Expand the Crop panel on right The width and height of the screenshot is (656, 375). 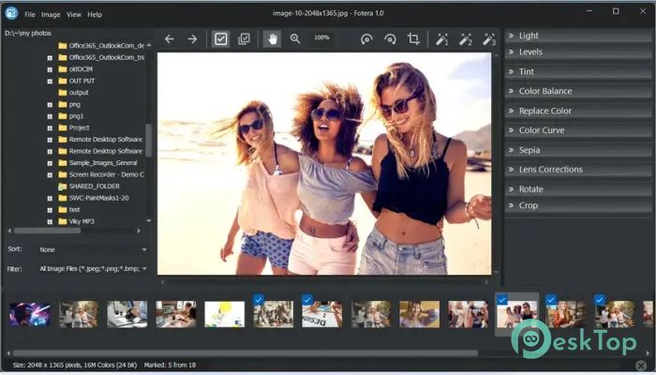(x=578, y=205)
